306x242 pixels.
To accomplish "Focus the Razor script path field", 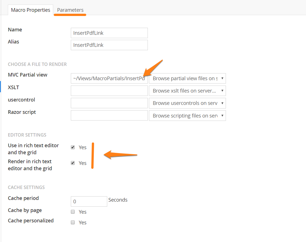I will pos(109,116).
